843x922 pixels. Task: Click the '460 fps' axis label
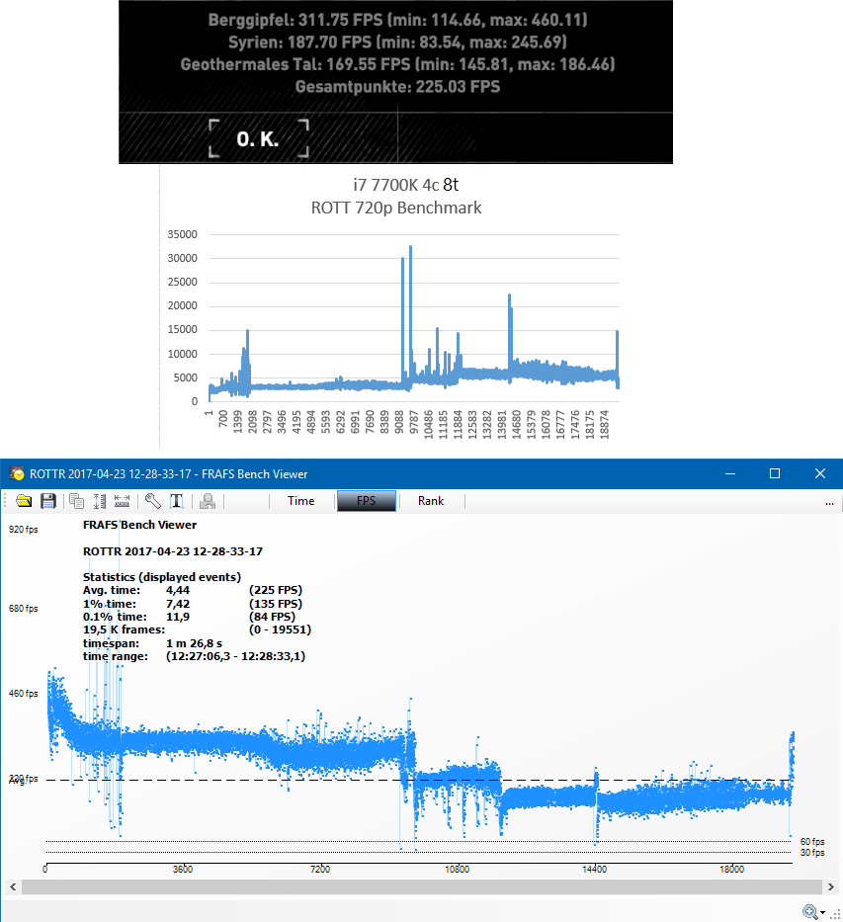23,694
